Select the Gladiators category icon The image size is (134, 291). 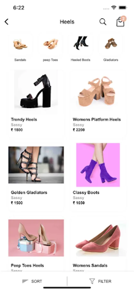[111, 44]
